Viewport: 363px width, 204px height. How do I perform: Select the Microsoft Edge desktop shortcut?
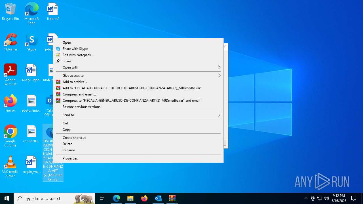[31, 14]
